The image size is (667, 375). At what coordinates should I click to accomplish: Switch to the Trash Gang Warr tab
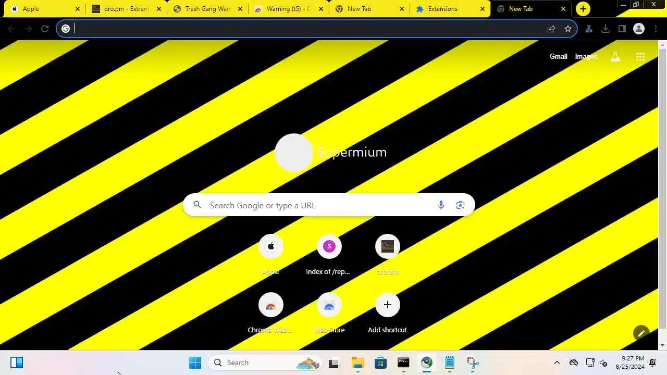point(208,9)
